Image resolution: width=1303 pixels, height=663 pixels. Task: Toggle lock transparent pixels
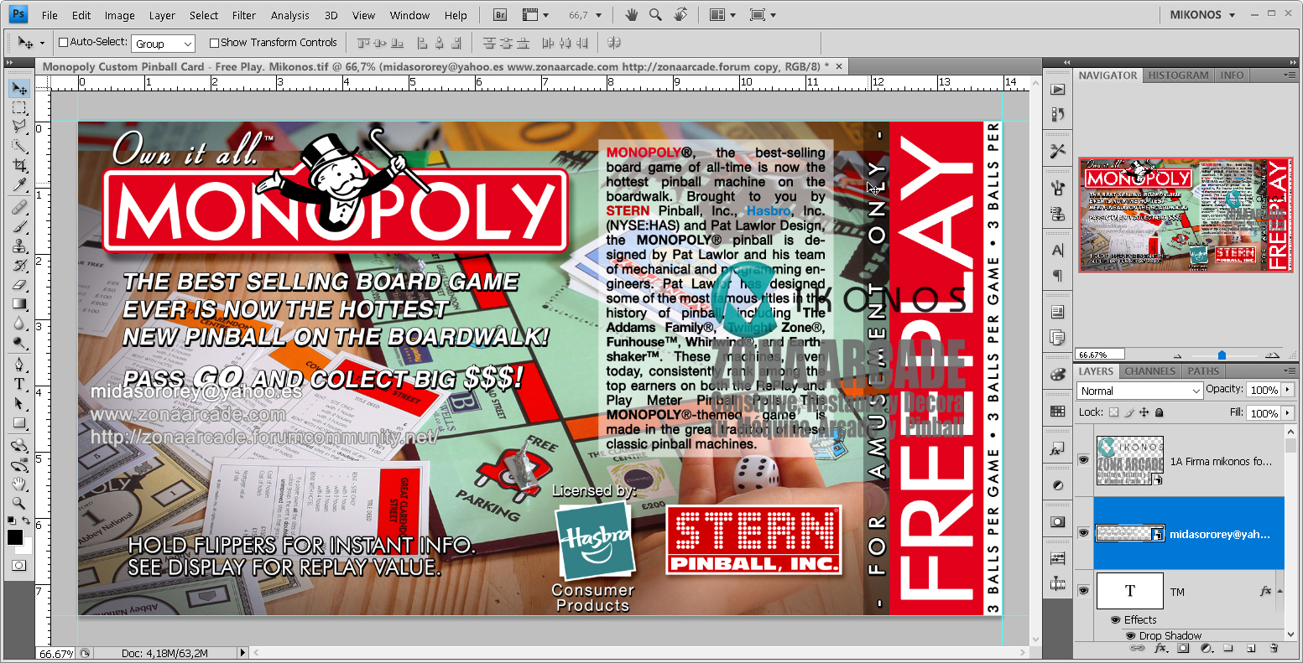pyautogui.click(x=1113, y=412)
